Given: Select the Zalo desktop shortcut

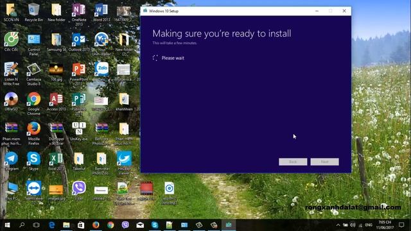Looking at the screenshot, I should (101, 72).
